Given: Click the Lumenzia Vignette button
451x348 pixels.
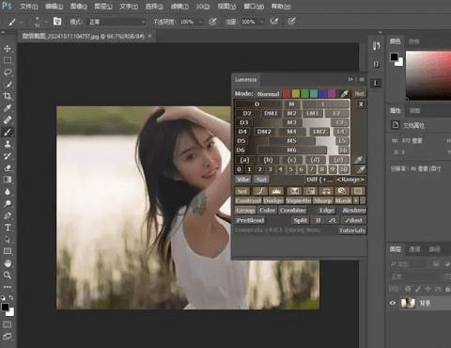Looking at the screenshot, I should (299, 200).
